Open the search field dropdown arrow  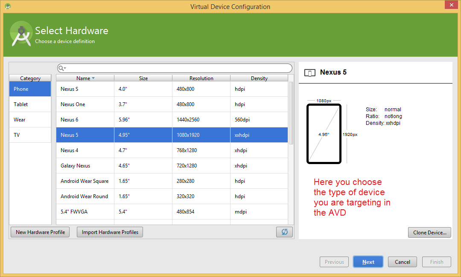coord(65,69)
